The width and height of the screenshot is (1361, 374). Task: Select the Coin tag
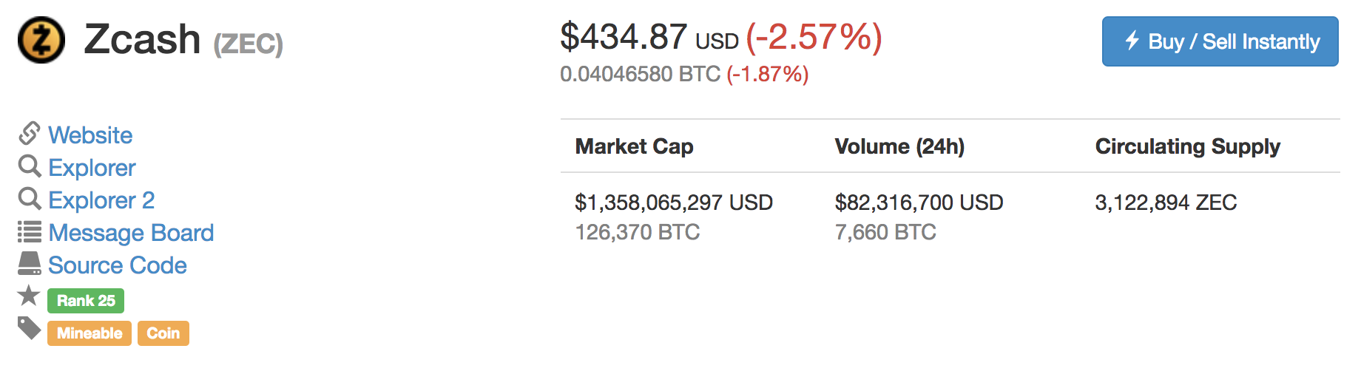pyautogui.click(x=163, y=333)
